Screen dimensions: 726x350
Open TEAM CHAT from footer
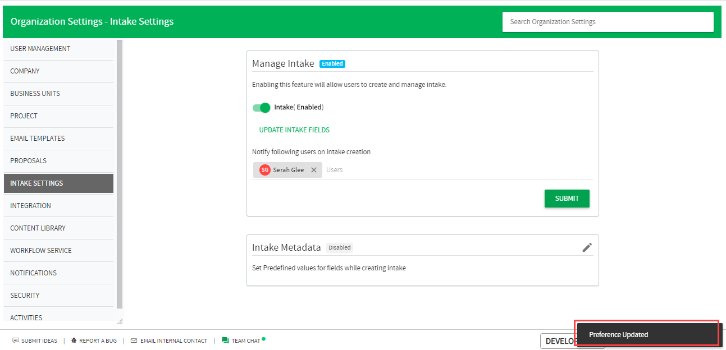(x=246, y=340)
